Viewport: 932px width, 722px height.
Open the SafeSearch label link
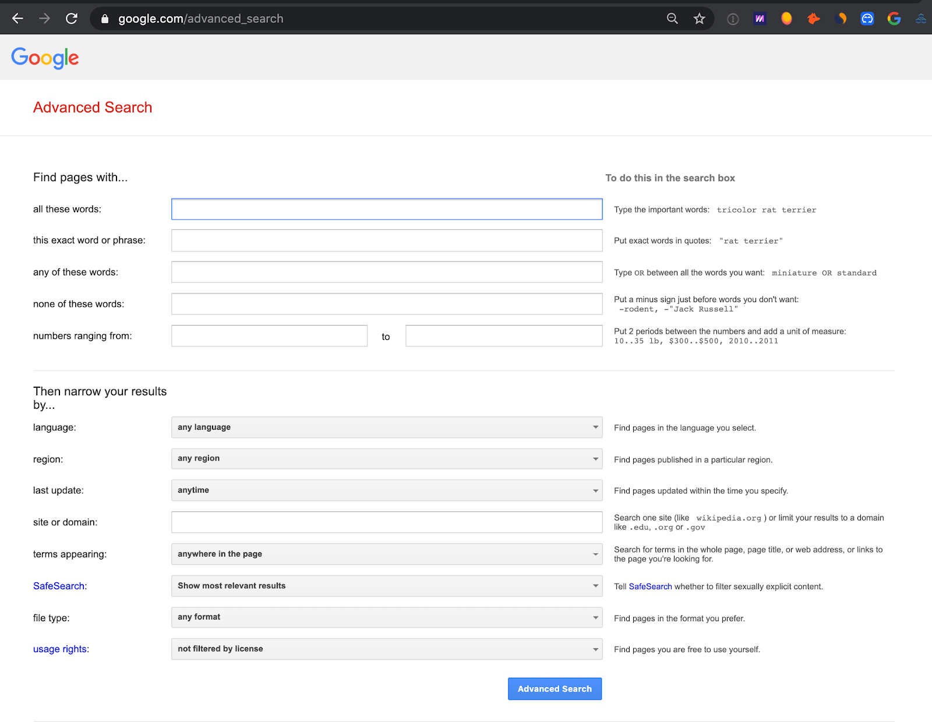point(59,586)
